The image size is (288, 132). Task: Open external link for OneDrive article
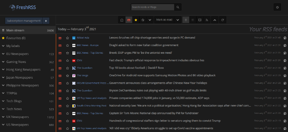tap(285, 75)
